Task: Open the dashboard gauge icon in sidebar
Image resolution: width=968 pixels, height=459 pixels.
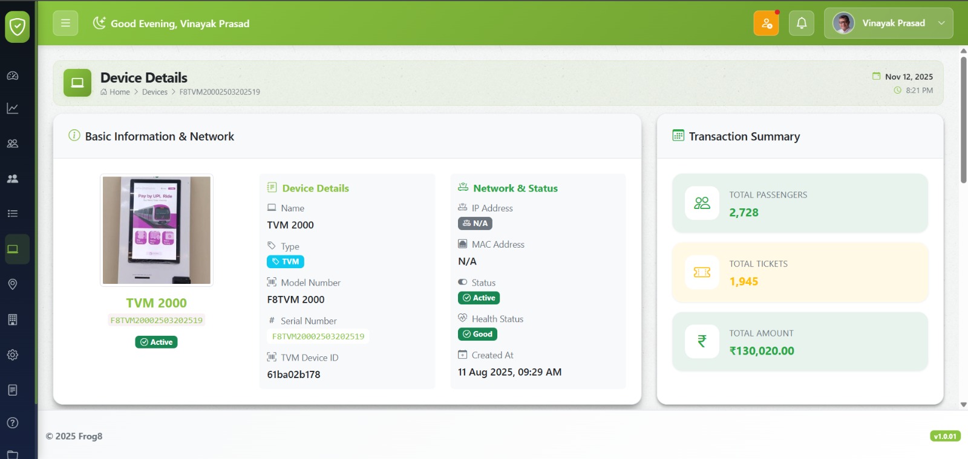Action: coord(13,76)
